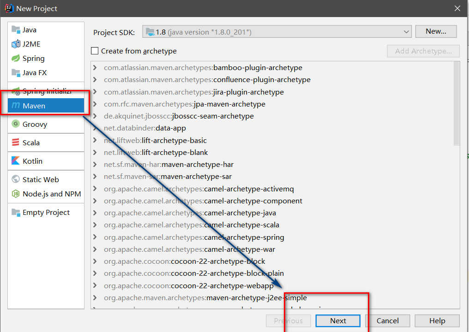Expand the camel-archetype-activemq node
The image size is (469, 332).
(95, 189)
